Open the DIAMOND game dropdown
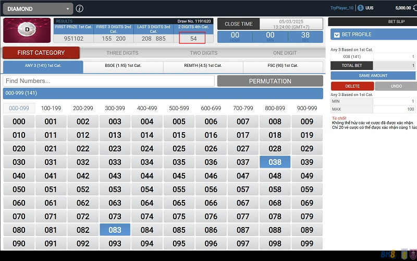Screen dimensions: 417x261 click(x=37, y=9)
